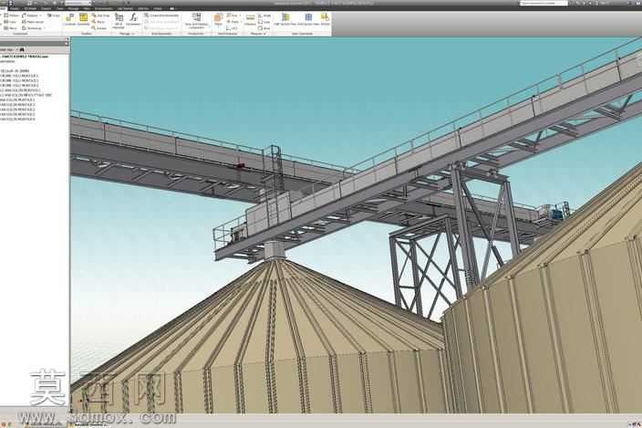Switch to the View ribbon tab

click(87, 8)
